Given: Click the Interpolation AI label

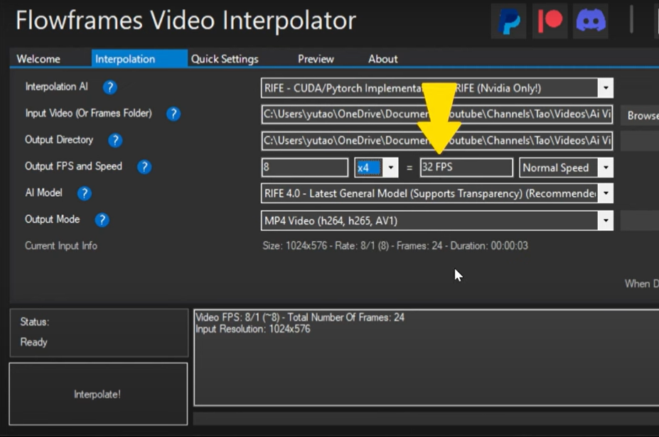Looking at the screenshot, I should coord(56,87).
